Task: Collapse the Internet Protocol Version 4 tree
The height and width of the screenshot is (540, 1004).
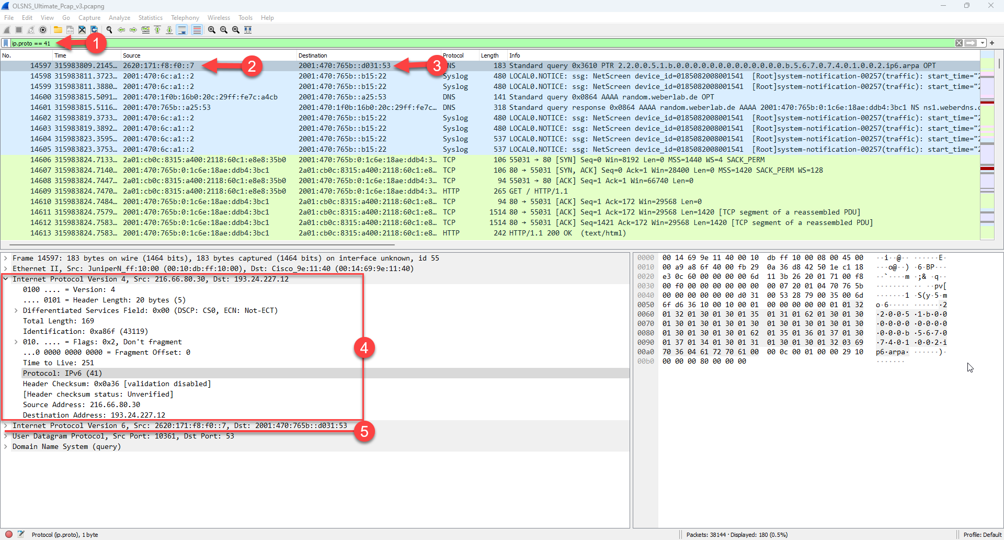Action: pos(6,279)
